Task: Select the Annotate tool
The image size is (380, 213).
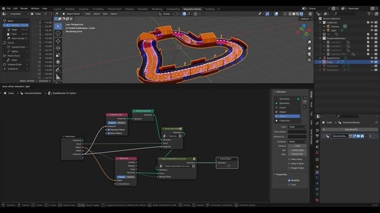Action: (58, 70)
